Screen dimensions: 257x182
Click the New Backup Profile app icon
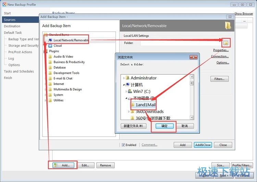(x=4, y=4)
